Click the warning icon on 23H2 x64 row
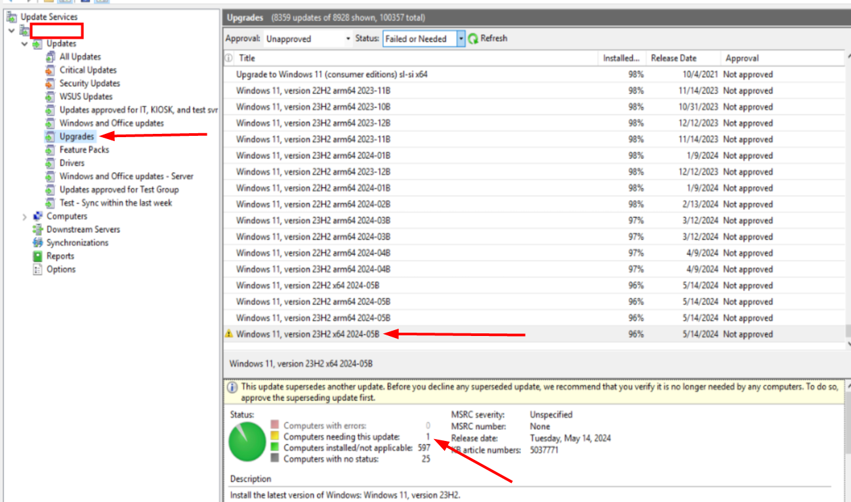 pos(228,333)
